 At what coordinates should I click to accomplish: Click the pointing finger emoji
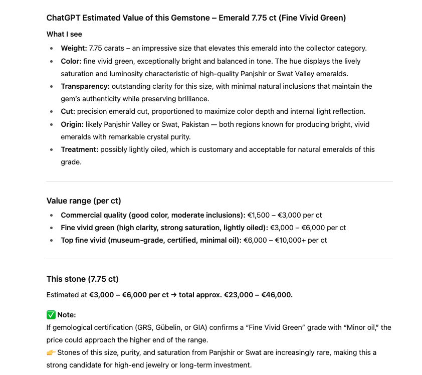point(51,352)
